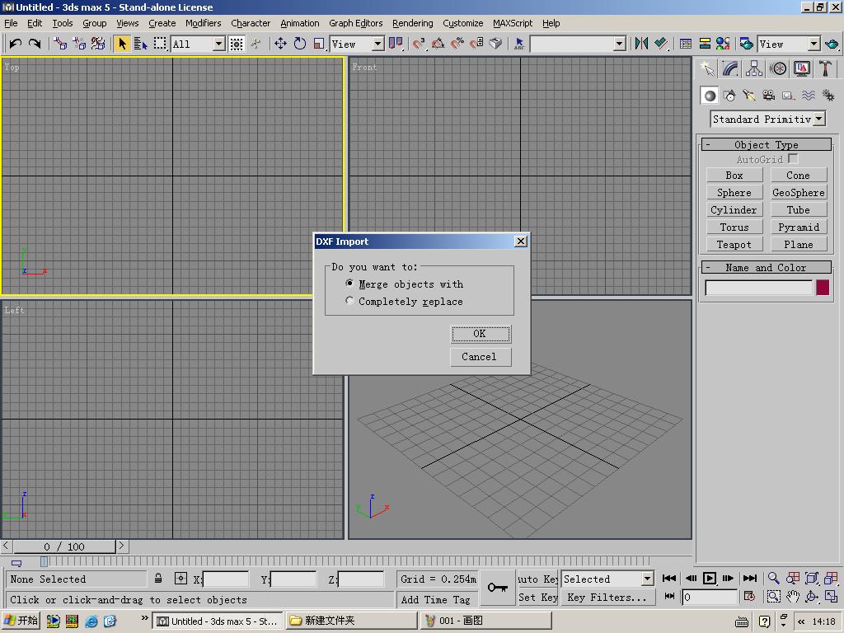Expand the selection filter 'All' dropdown
This screenshot has width=844, height=633.
(x=218, y=44)
